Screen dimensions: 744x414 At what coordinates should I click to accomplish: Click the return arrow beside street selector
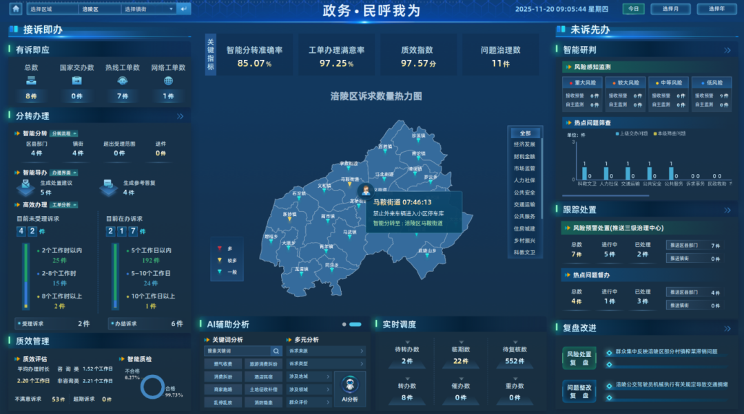[183, 9]
